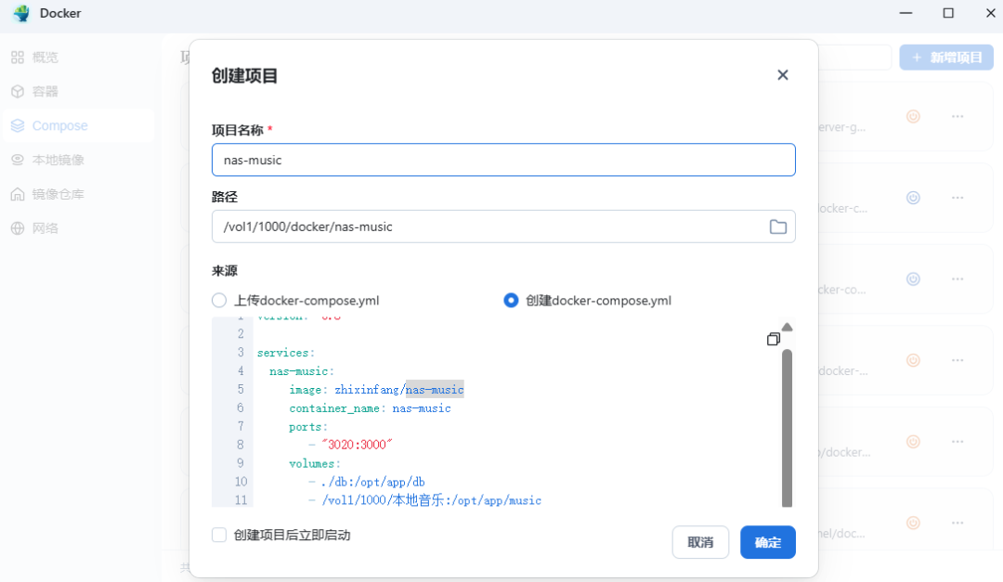Open the first project's three-dot menu
This screenshot has width=1003, height=582.
[x=957, y=117]
